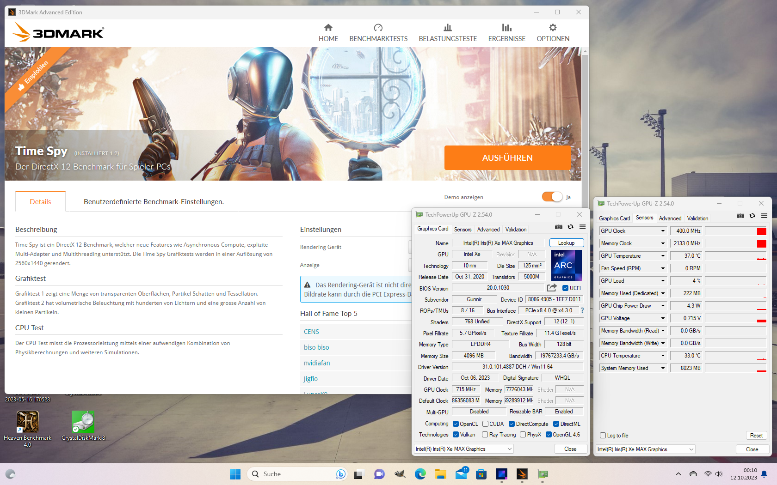Toggle the UEFI checkbox

click(565, 288)
